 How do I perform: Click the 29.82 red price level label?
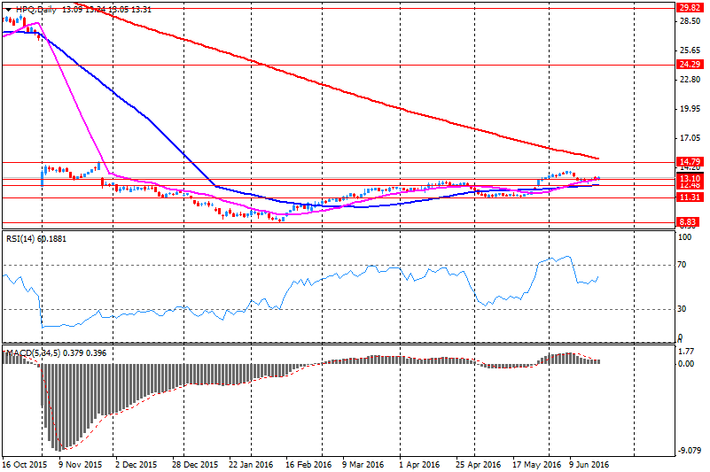click(690, 8)
